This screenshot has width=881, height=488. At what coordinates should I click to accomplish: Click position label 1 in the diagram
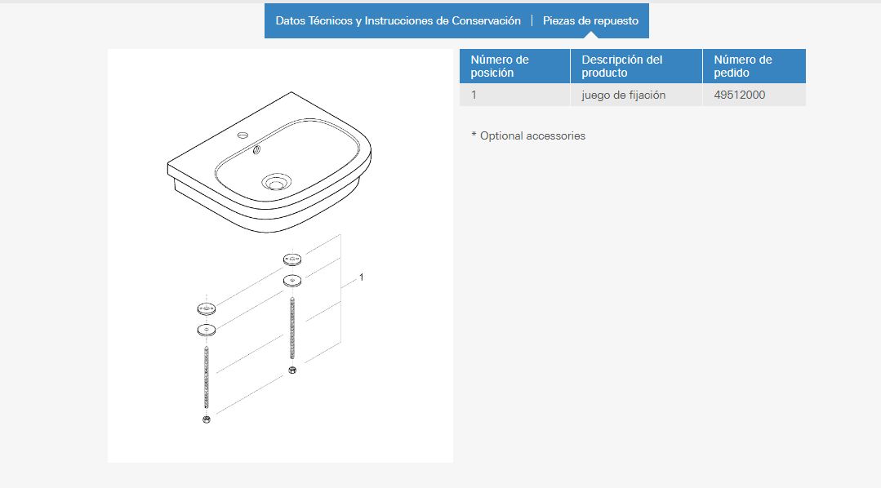pos(361,277)
